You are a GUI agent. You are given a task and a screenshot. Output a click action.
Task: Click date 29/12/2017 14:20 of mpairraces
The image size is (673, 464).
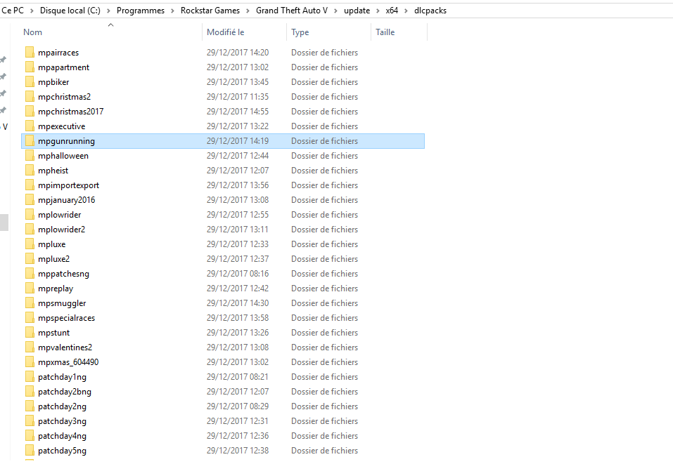click(238, 52)
